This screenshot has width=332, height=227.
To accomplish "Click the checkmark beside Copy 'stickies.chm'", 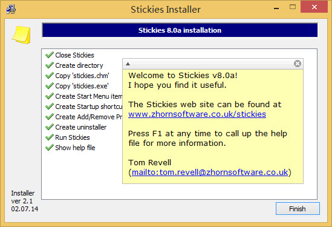I will 50,76.
